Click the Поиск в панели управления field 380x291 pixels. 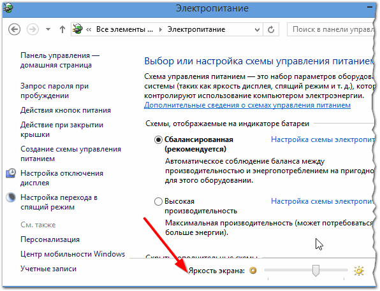pyautogui.click(x=330, y=29)
